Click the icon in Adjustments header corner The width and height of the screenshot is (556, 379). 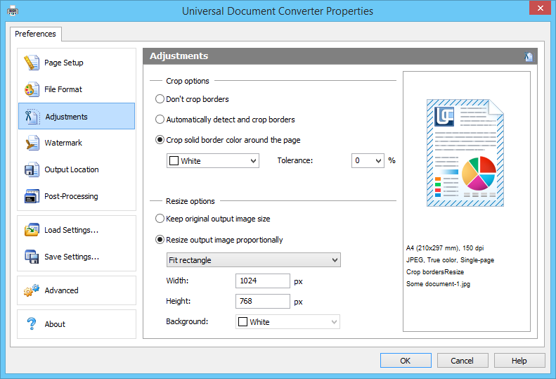coord(529,56)
